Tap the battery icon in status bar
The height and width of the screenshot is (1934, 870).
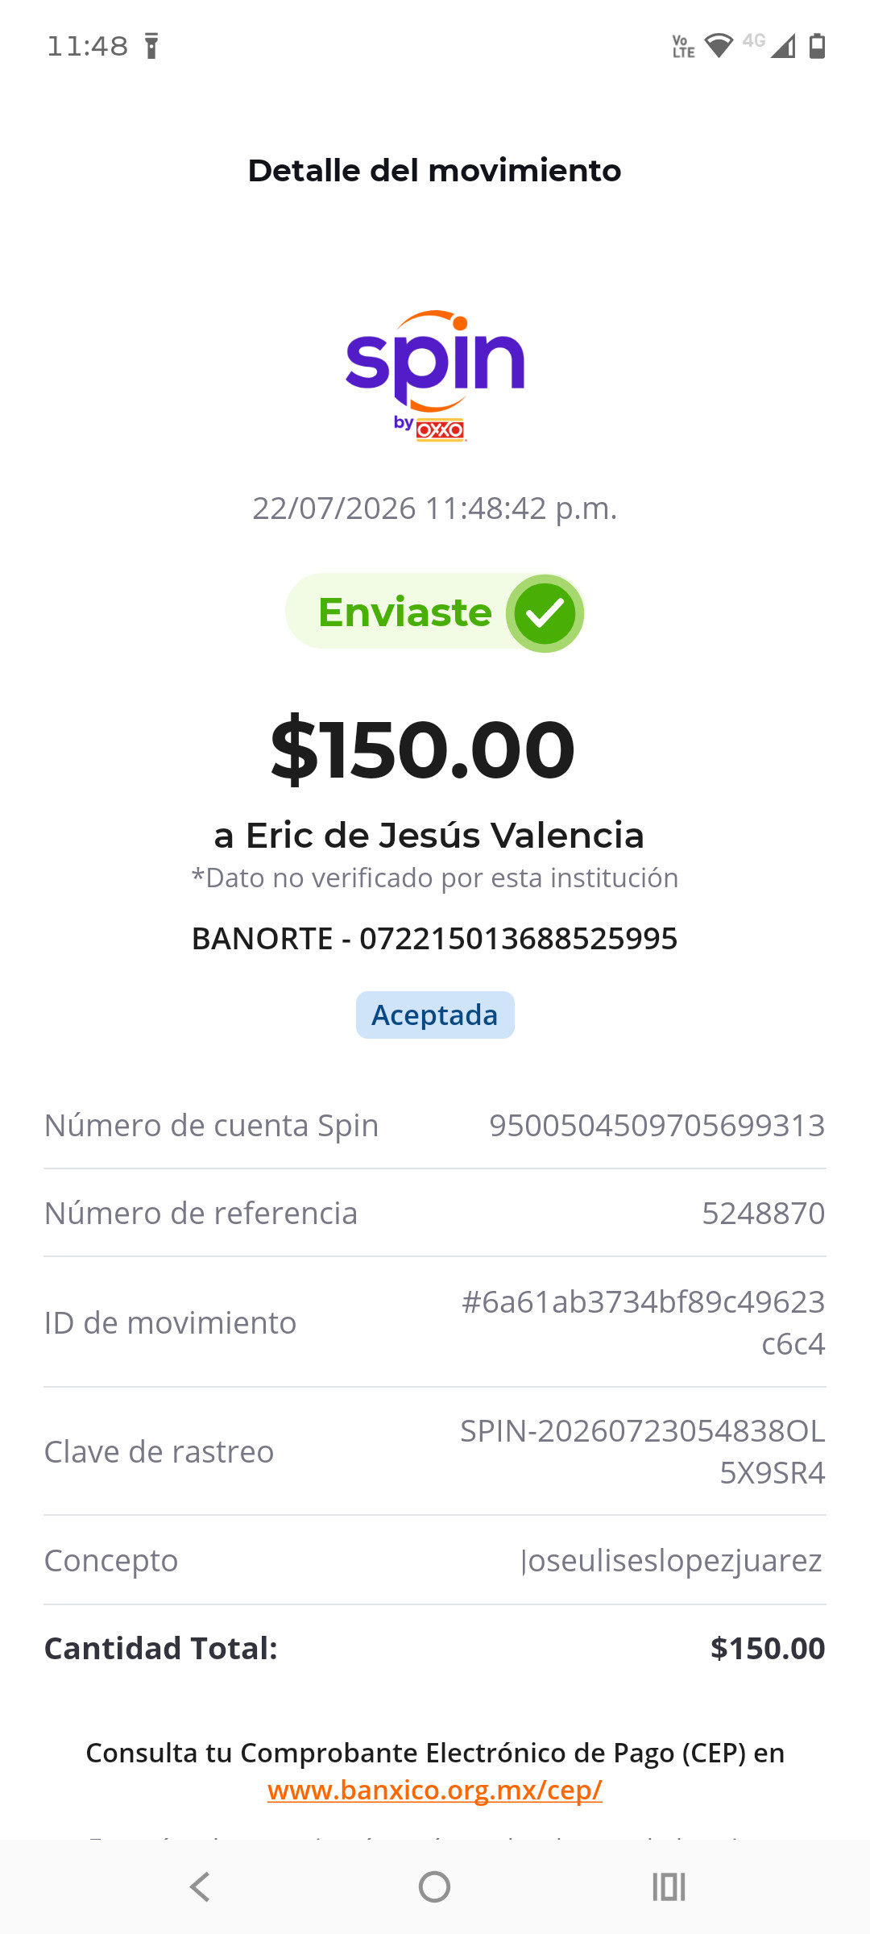(817, 46)
